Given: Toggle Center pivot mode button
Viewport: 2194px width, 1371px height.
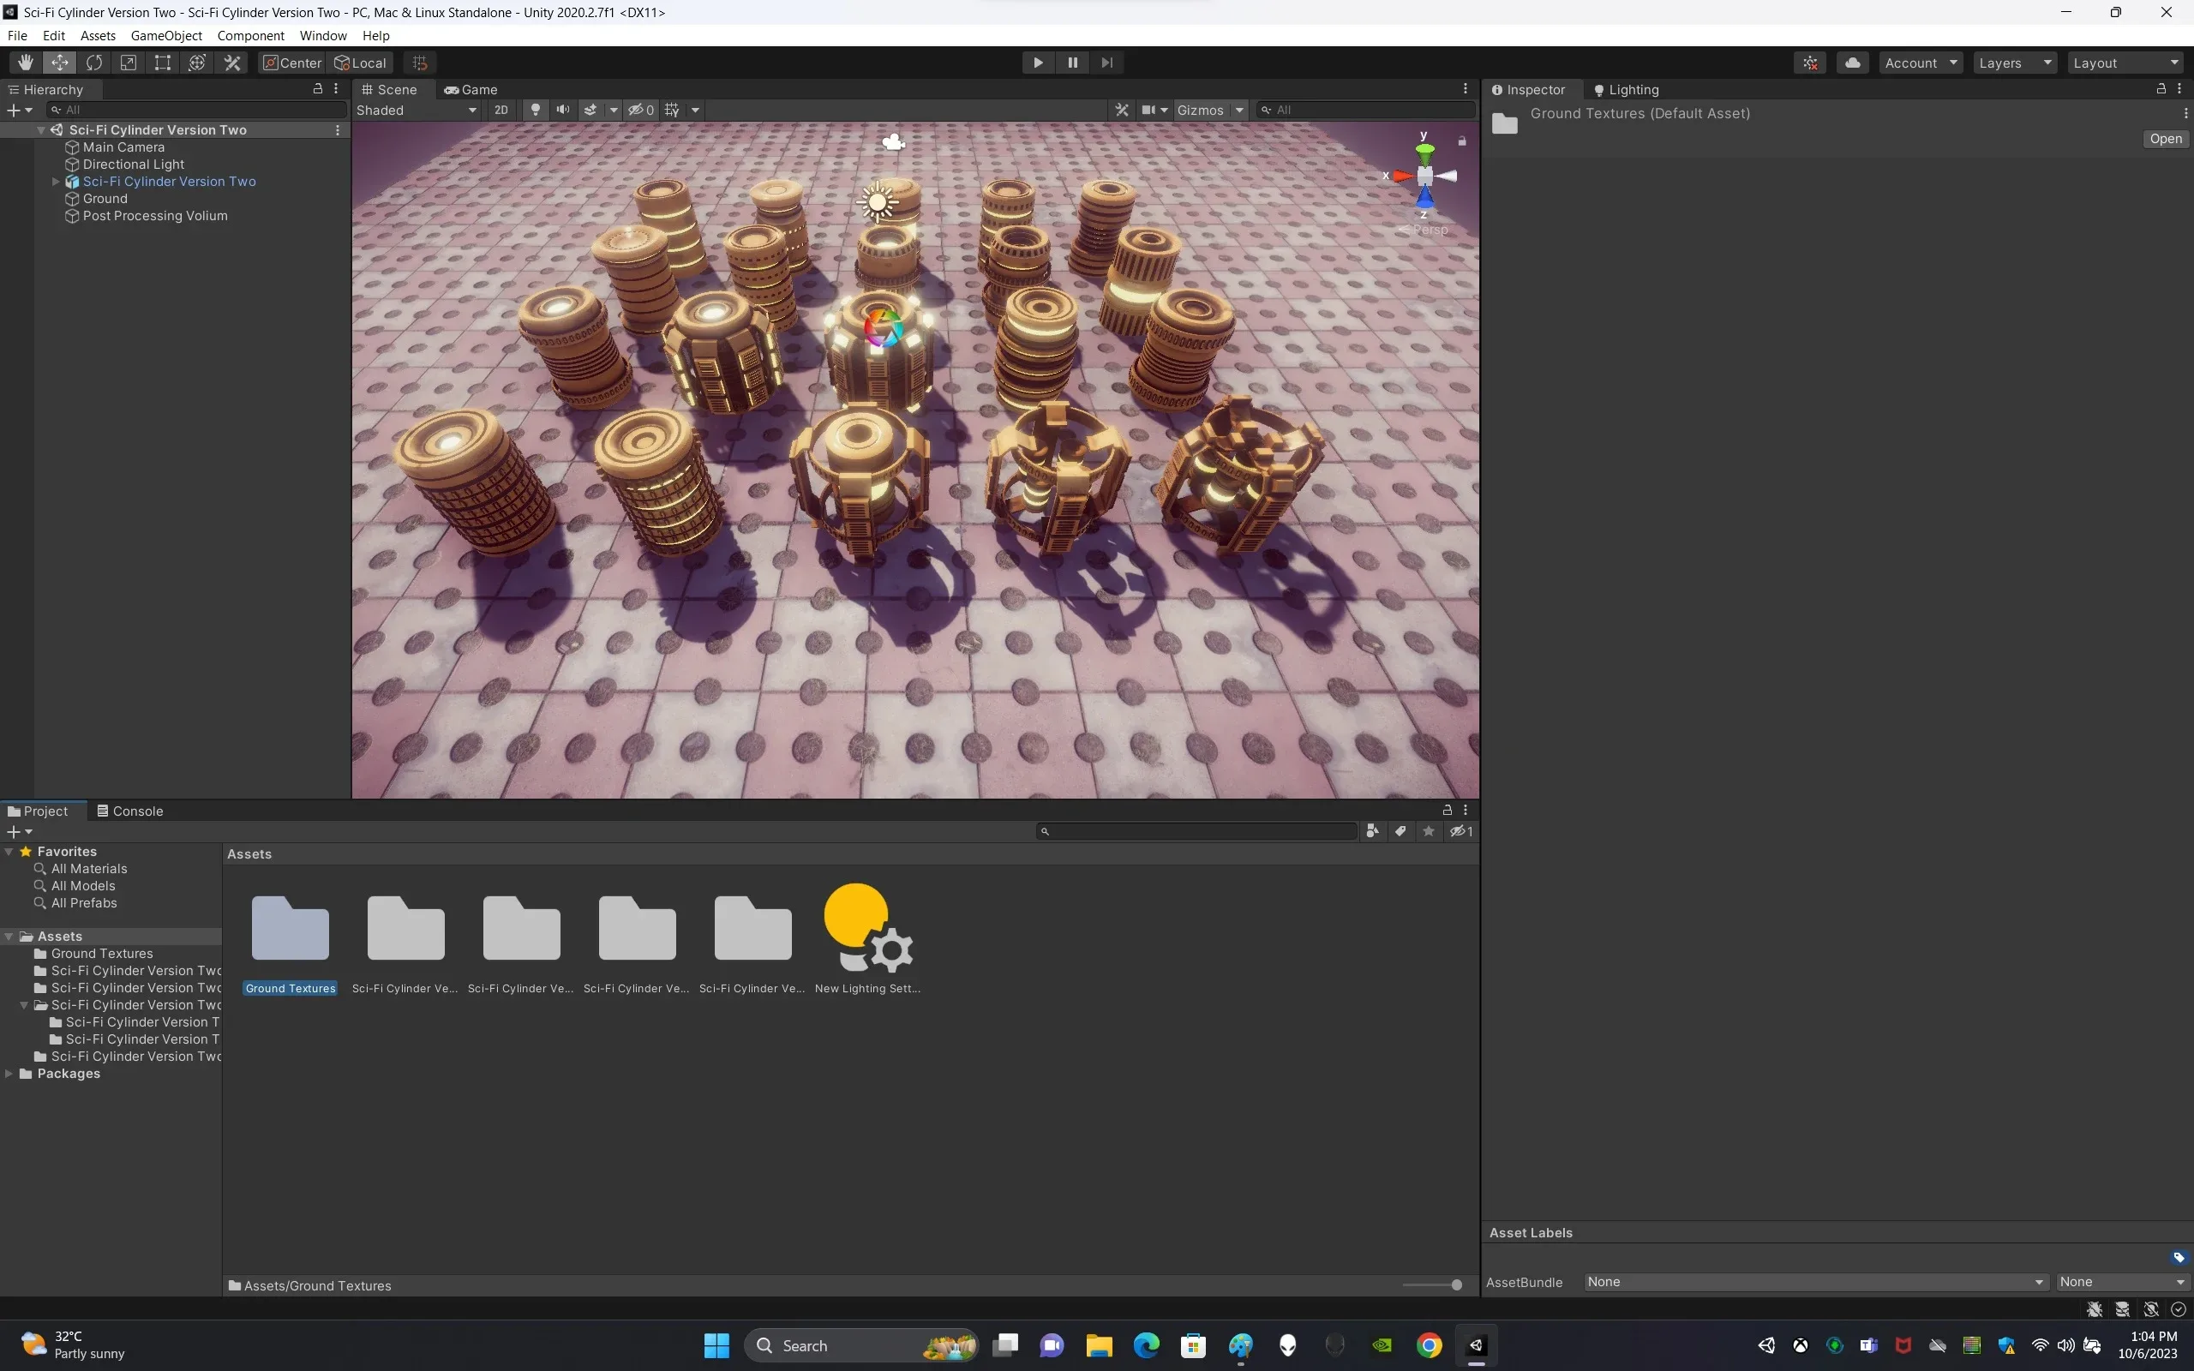Looking at the screenshot, I should (292, 63).
